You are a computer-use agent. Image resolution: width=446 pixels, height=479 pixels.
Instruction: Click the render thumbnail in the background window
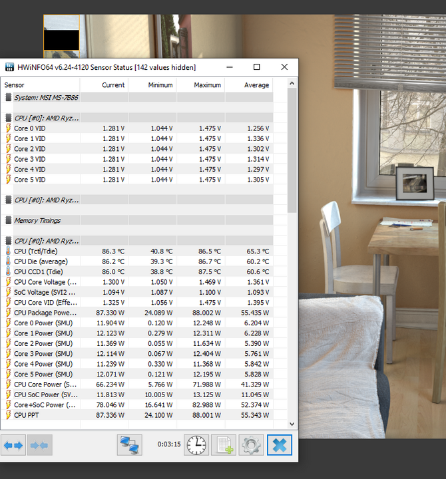61,33
